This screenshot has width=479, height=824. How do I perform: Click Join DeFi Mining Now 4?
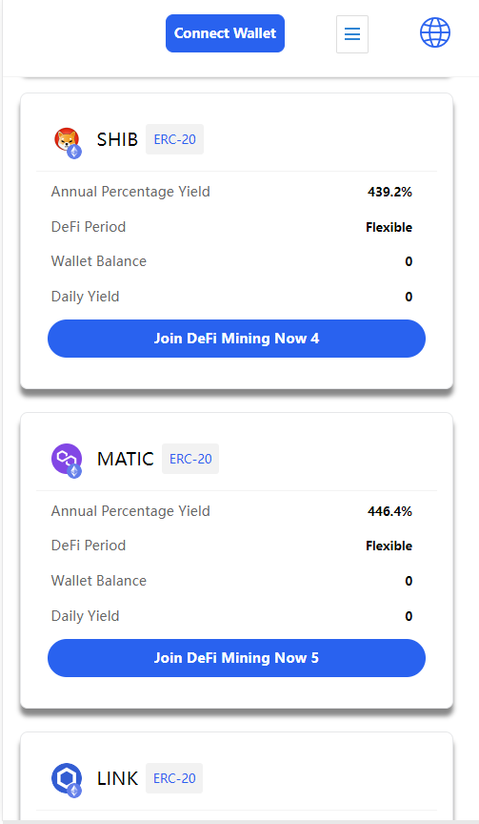tap(236, 339)
